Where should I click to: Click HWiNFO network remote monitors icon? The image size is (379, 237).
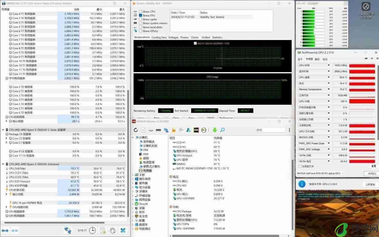[x=68, y=230]
